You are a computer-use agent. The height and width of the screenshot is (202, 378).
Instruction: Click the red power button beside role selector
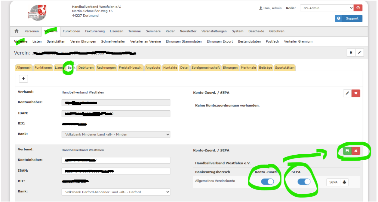pyautogui.click(x=358, y=8)
